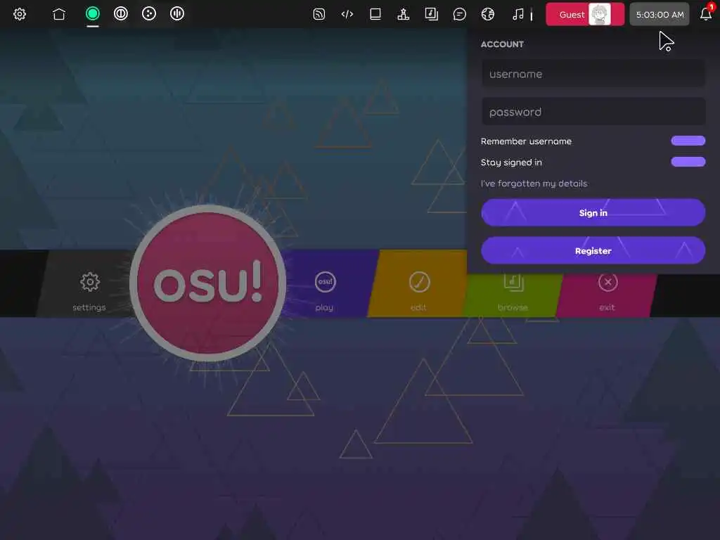Open settings from the main menu
Viewport: 720px width, 540px height.
[89, 290]
